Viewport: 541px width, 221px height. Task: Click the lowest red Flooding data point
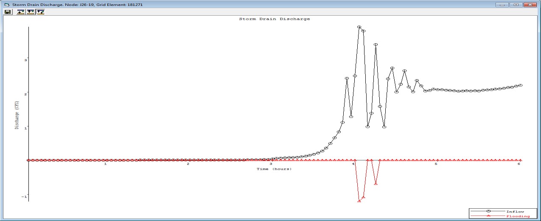click(x=359, y=201)
